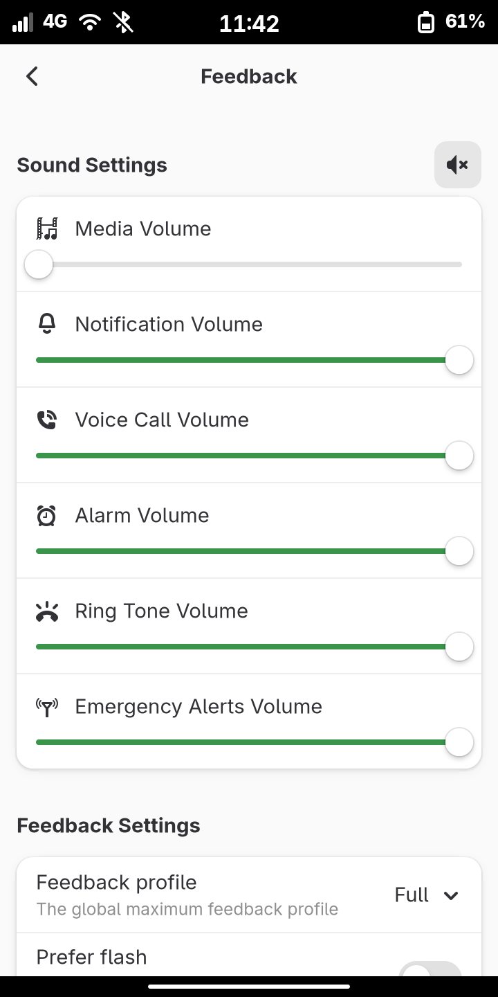Click the Ring Tone Volume slider handle
The height and width of the screenshot is (997, 498).
tap(459, 647)
